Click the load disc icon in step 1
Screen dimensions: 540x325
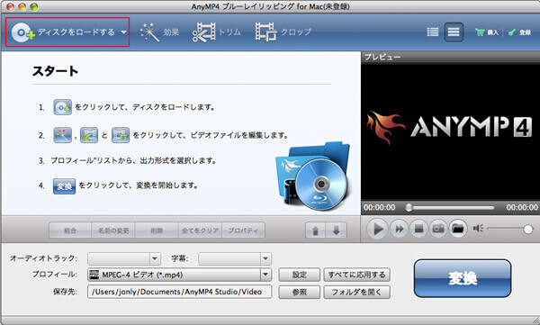[62, 107]
